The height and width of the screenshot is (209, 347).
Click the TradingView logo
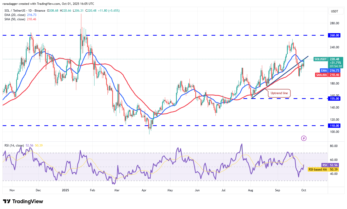tap(22, 201)
